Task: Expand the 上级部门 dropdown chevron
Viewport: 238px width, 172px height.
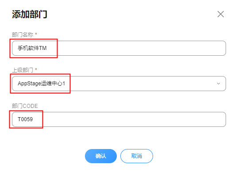Action: coord(219,84)
